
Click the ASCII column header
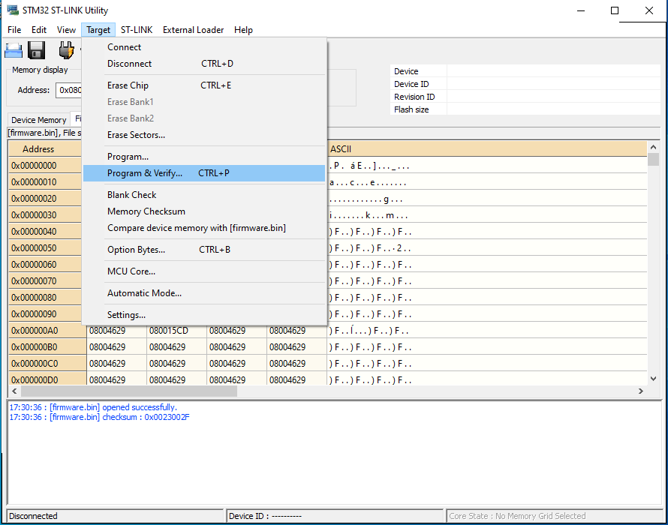[x=487, y=149]
